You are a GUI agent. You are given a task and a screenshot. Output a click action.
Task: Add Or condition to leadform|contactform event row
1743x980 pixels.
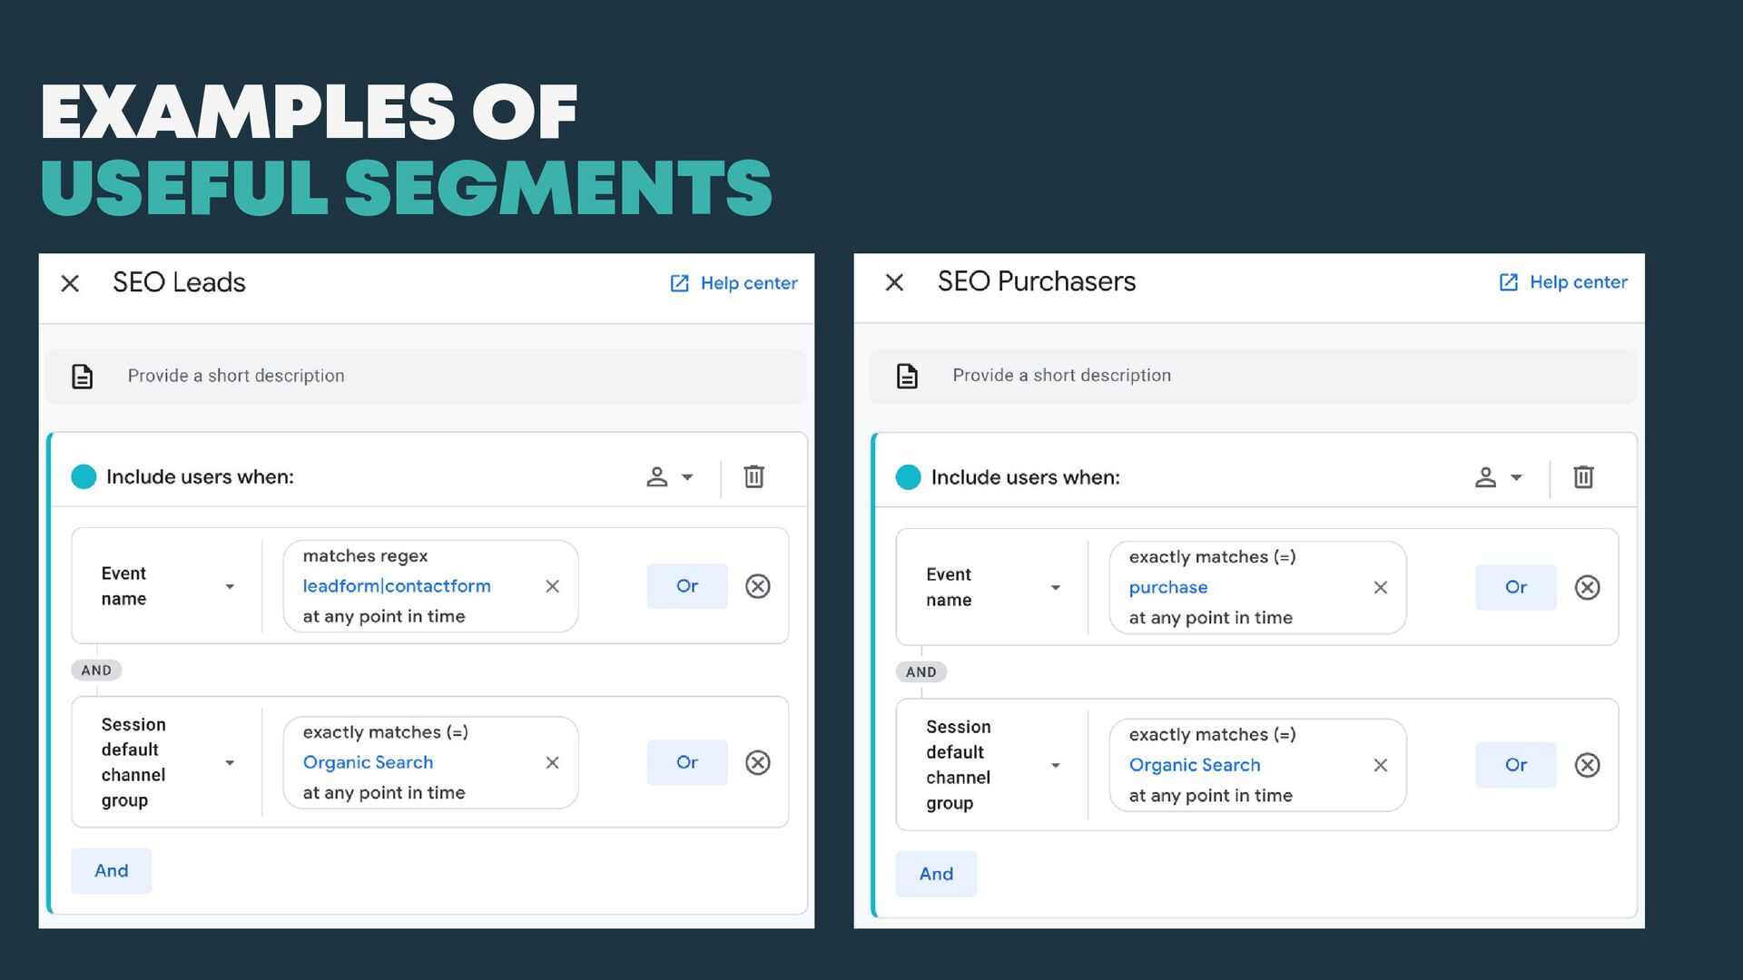tap(686, 586)
